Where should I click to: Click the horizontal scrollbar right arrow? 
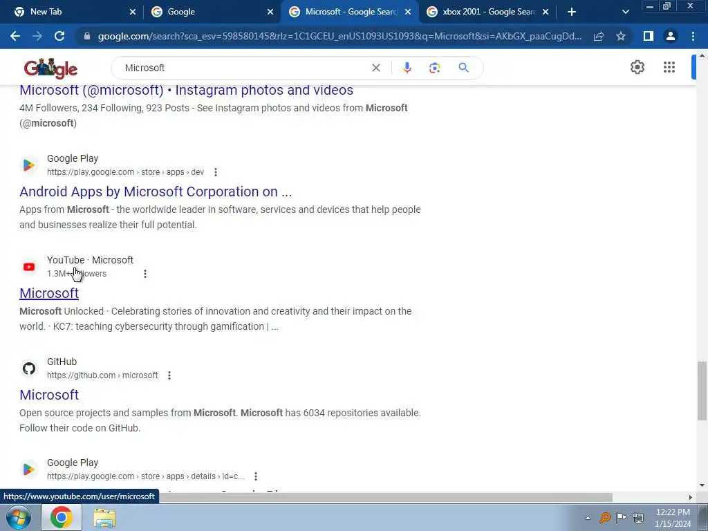pyautogui.click(x=690, y=498)
